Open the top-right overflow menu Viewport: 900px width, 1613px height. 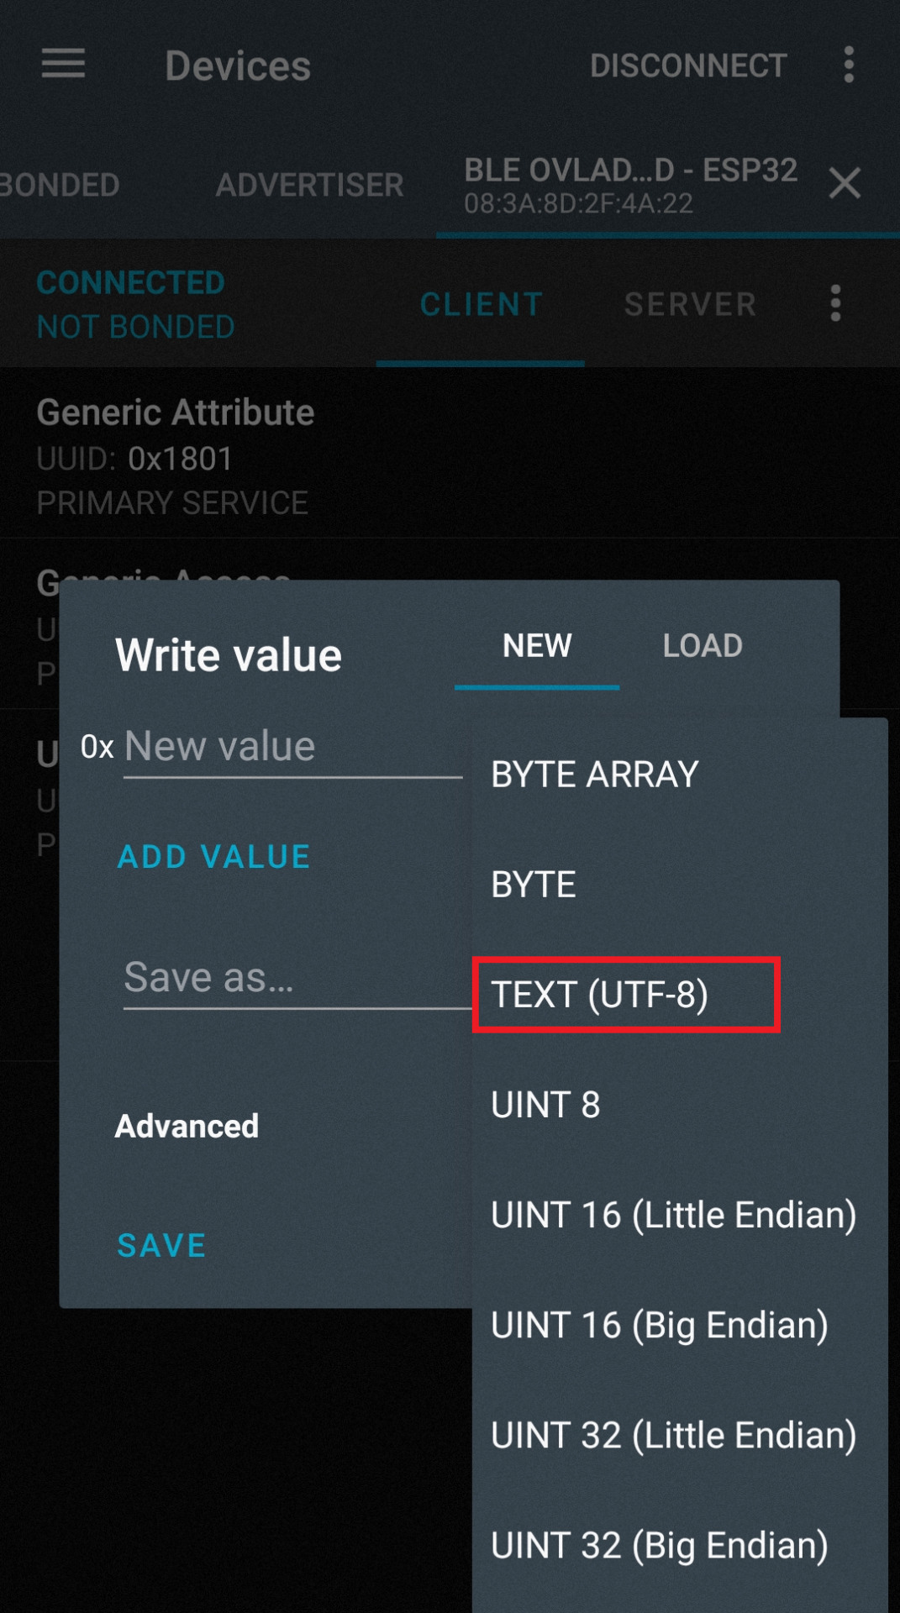pyautogui.click(x=848, y=66)
